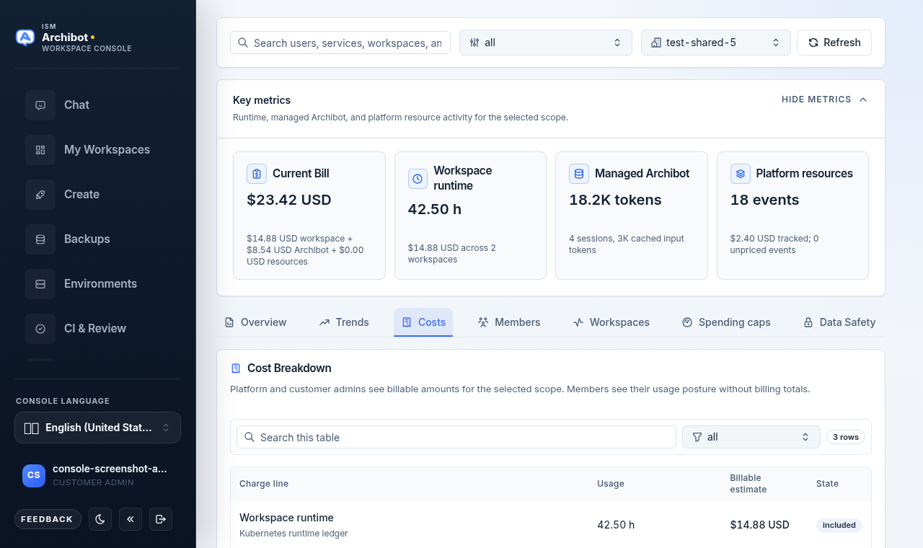This screenshot has width=923, height=548.
Task: Click the '3 rows' badge
Action: pyautogui.click(x=846, y=437)
